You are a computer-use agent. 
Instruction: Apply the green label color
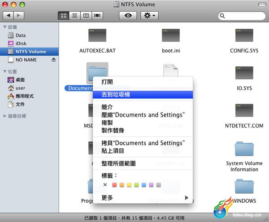click(137, 185)
